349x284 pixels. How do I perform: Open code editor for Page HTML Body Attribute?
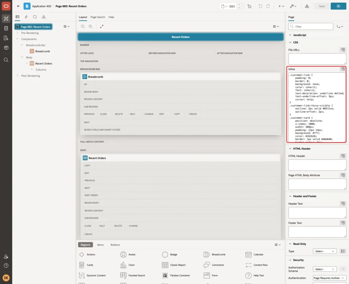(343, 175)
